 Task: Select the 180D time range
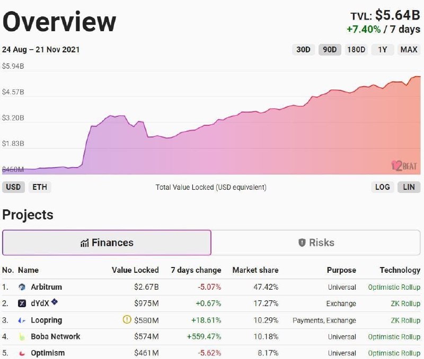click(x=356, y=50)
